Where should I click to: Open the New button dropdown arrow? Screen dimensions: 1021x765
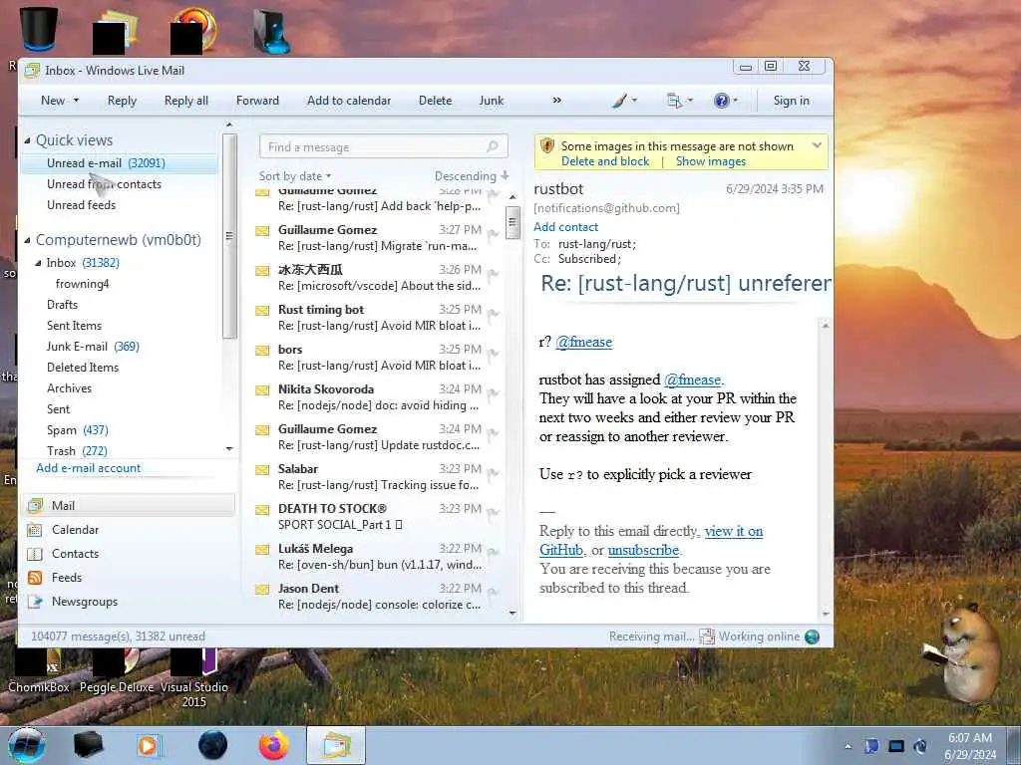[x=76, y=101]
